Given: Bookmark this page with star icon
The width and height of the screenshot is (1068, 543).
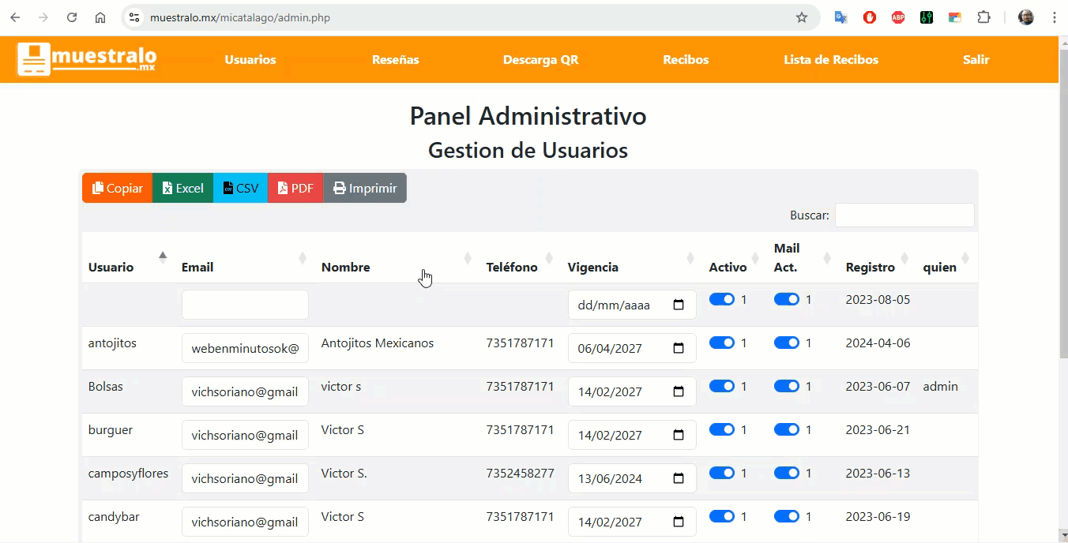Looking at the screenshot, I should pos(802,17).
